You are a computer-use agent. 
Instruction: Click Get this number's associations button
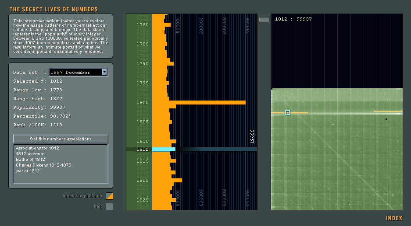click(61, 139)
